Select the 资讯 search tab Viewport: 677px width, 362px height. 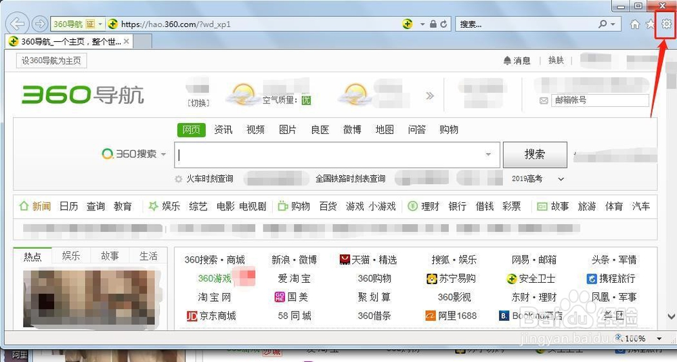(223, 129)
